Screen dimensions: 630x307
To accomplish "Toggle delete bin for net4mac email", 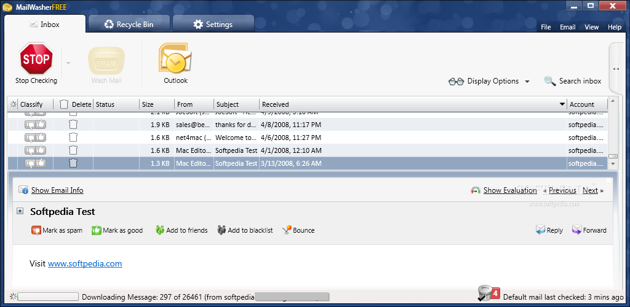I will (73, 138).
